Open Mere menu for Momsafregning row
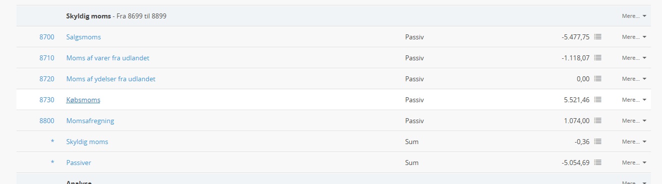Image resolution: width=662 pixels, height=184 pixels. 634,121
